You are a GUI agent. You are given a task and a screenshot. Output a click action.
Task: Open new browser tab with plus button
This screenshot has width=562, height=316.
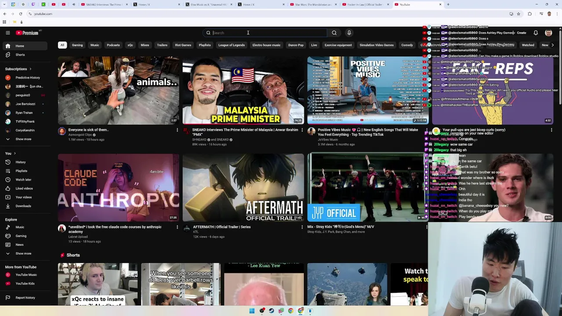(448, 4)
